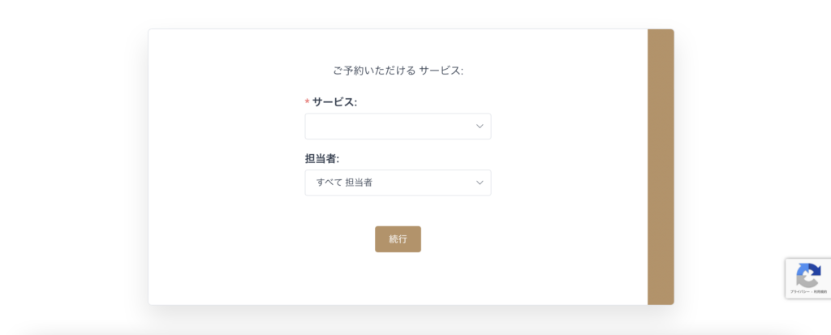831x335 pixels.
Task: Click the ご予約いただける サービス heading
Action: (398, 71)
